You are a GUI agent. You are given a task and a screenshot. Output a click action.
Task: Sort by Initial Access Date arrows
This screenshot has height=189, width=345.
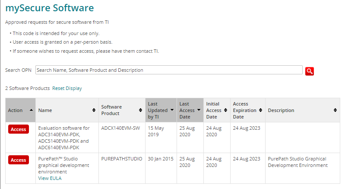click(x=225, y=110)
